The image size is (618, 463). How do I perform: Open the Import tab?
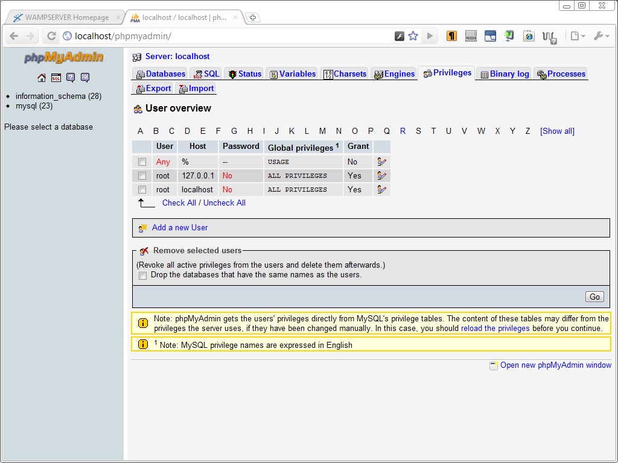[196, 89]
